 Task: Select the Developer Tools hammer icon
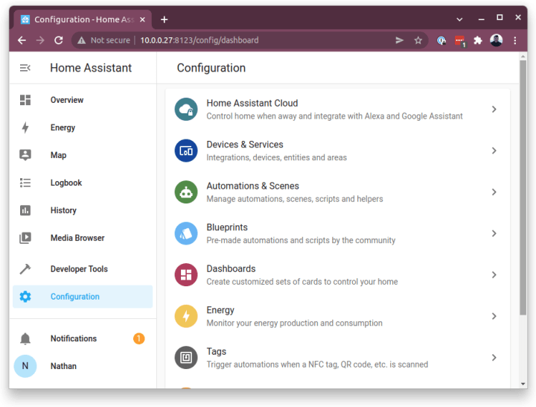click(x=25, y=269)
